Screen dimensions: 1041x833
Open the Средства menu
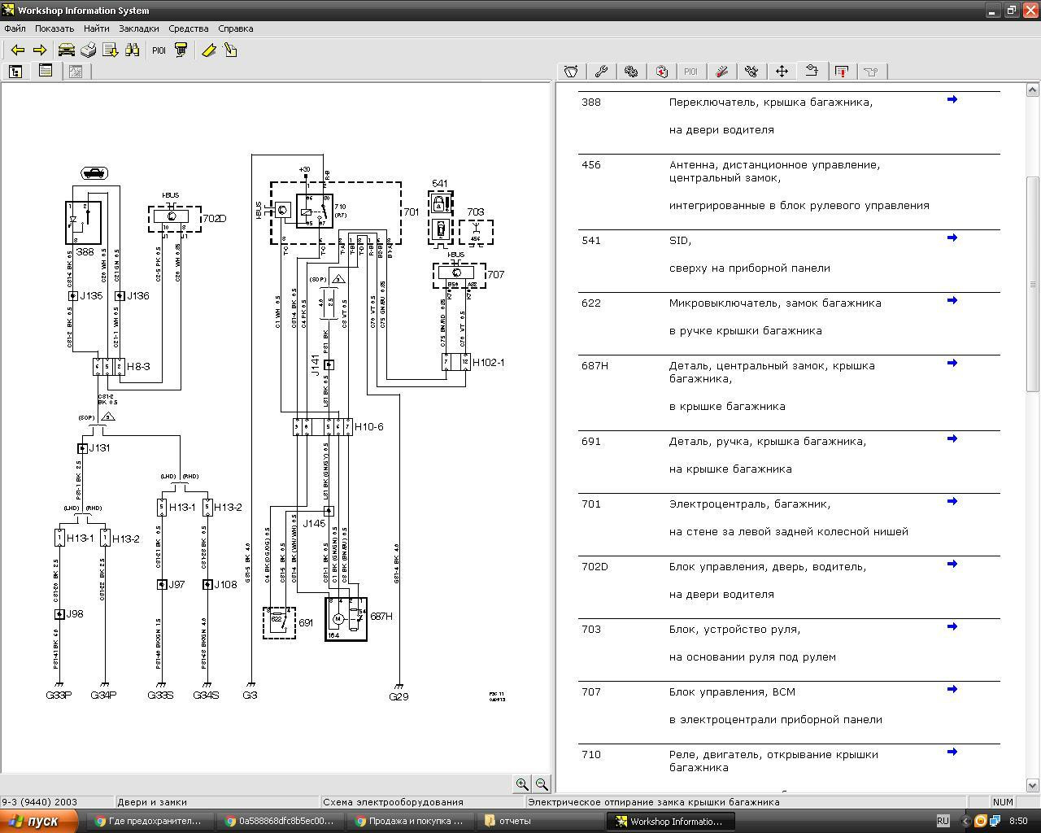189,28
